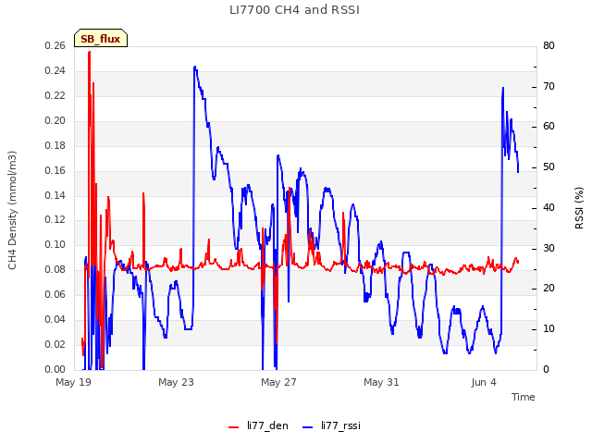Click the 0.12 left axis value
592x444 pixels.
pyautogui.click(x=55, y=220)
